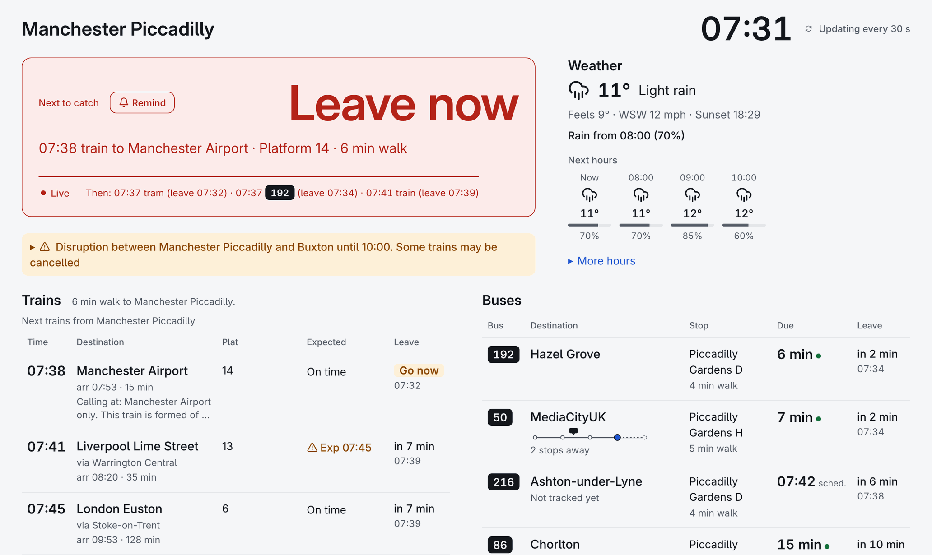Click the 192 bus badge for Hazel Grove
The width and height of the screenshot is (932, 555).
point(503,354)
